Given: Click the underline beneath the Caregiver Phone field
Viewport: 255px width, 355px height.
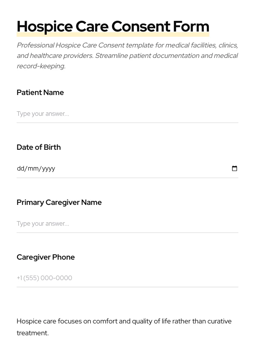Looking at the screenshot, I should [127, 287].
